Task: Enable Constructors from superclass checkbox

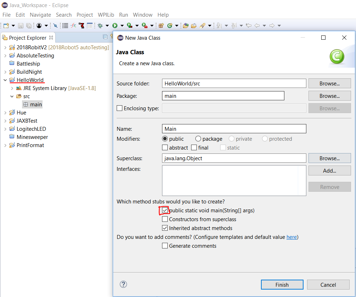Action: pos(165,219)
